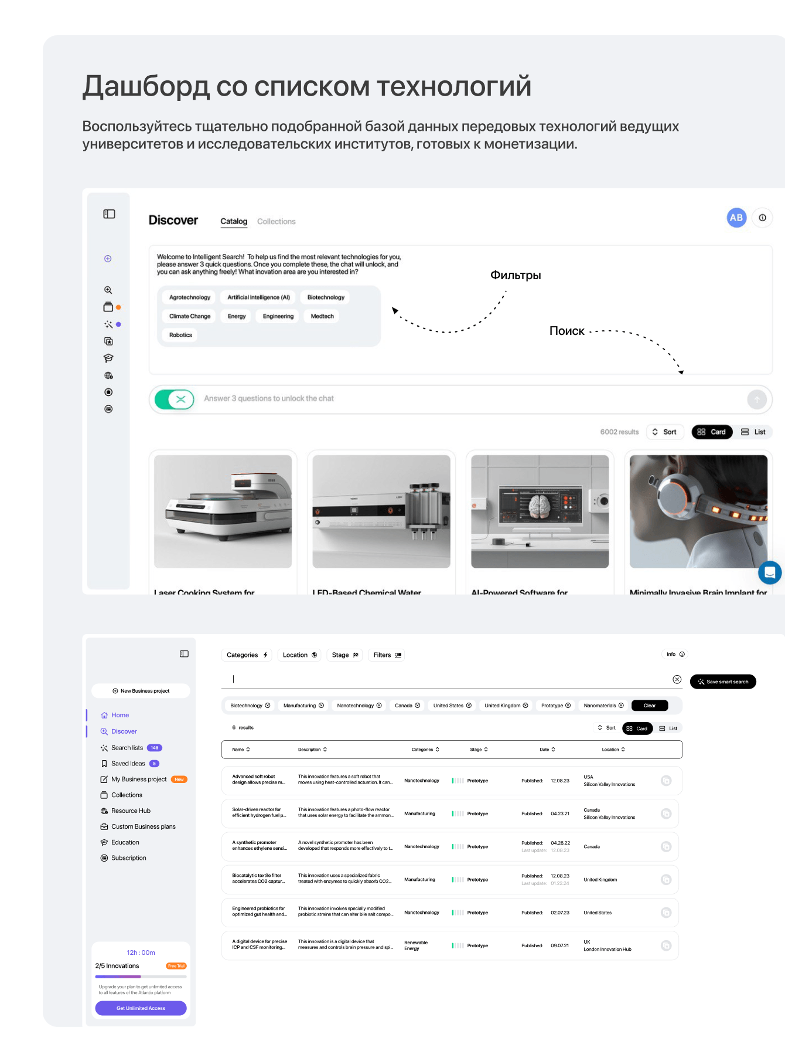Sort table by Date column header

(x=547, y=750)
